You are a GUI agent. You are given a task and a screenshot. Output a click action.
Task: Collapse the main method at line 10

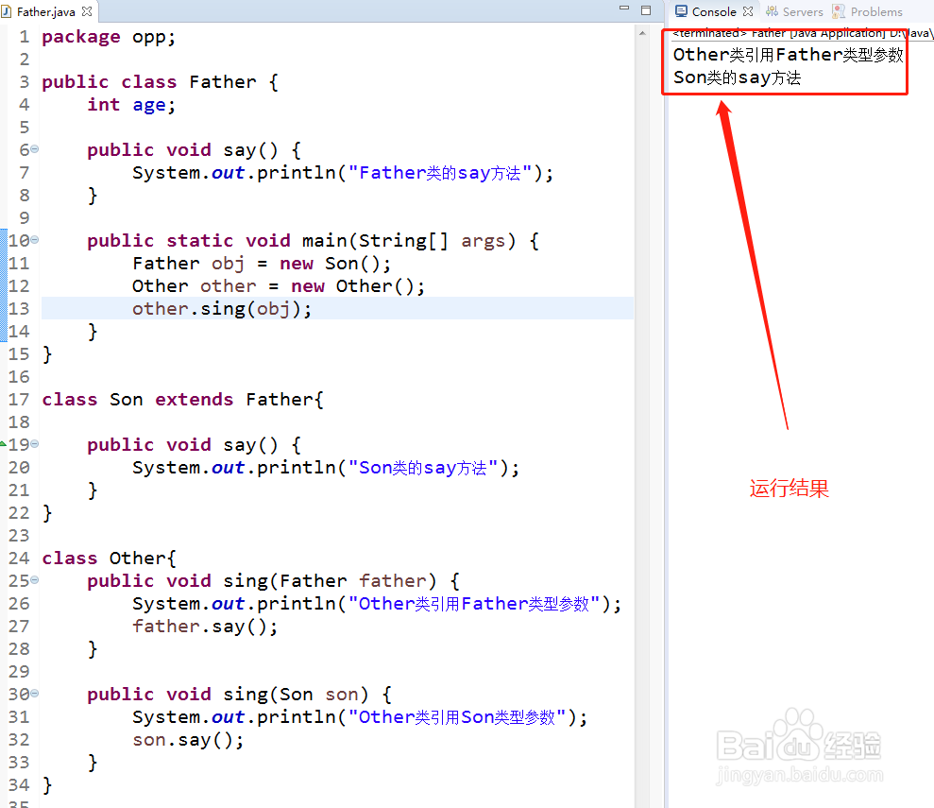coord(35,240)
